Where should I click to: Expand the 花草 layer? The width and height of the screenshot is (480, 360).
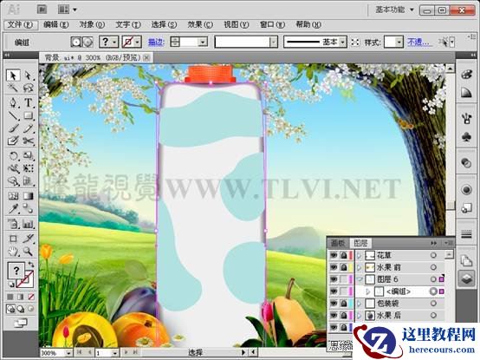(x=360, y=255)
